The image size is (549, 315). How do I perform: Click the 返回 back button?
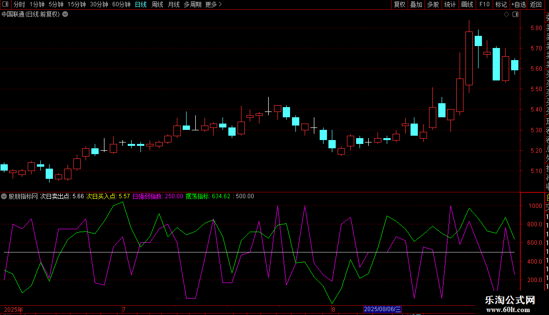[536, 4]
